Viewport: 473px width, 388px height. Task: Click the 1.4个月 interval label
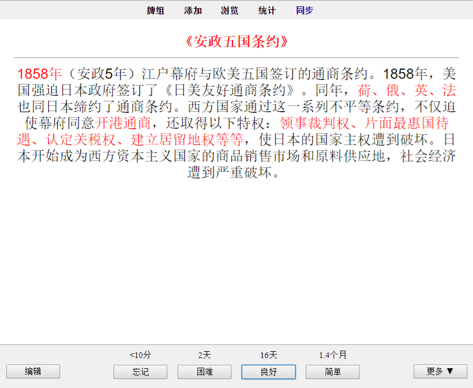[x=333, y=355]
